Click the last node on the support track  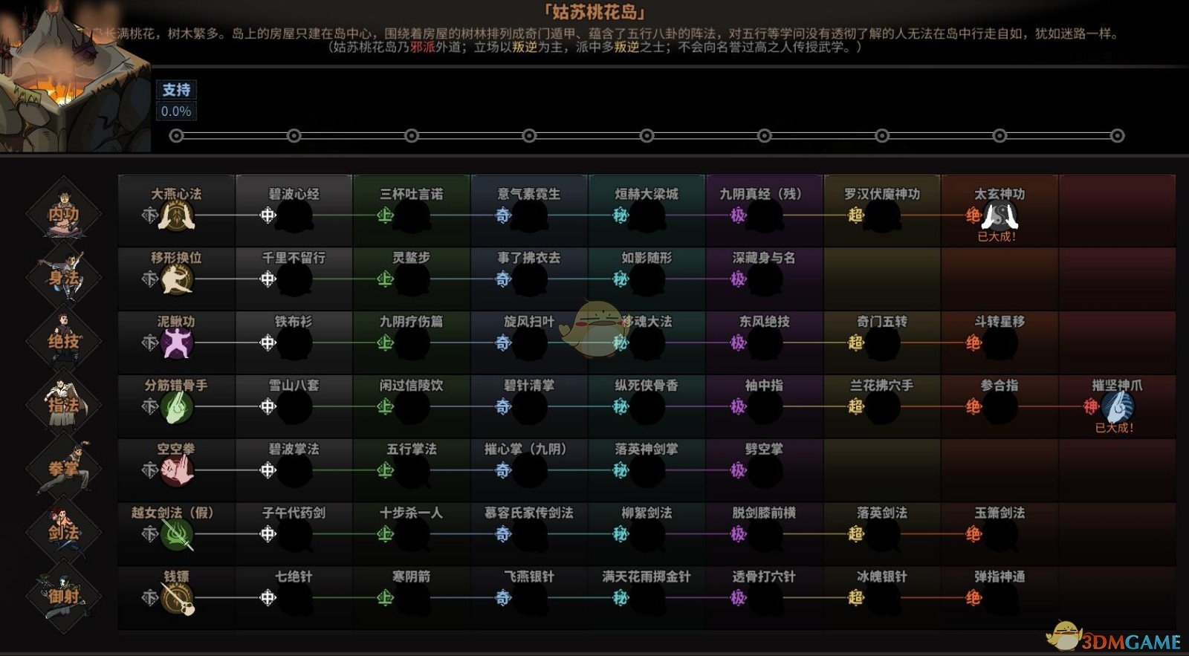point(1117,136)
